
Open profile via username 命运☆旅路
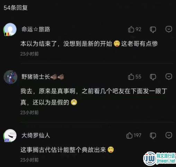point(36,29)
